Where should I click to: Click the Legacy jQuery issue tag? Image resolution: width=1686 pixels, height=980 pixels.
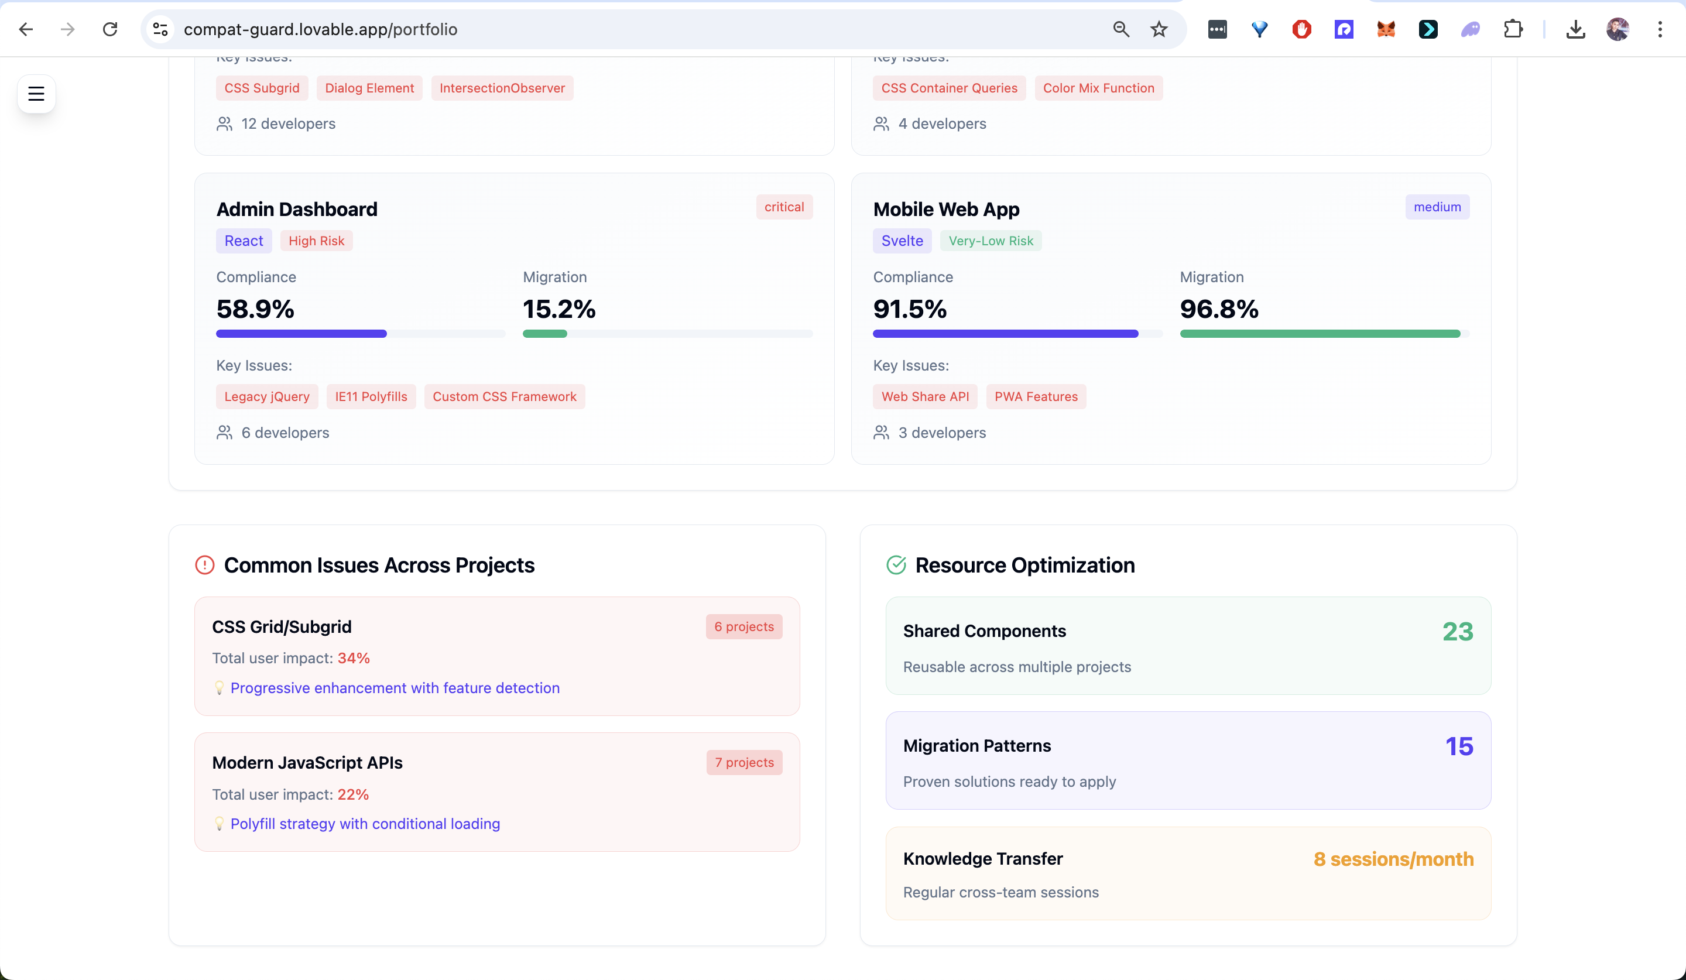point(266,397)
